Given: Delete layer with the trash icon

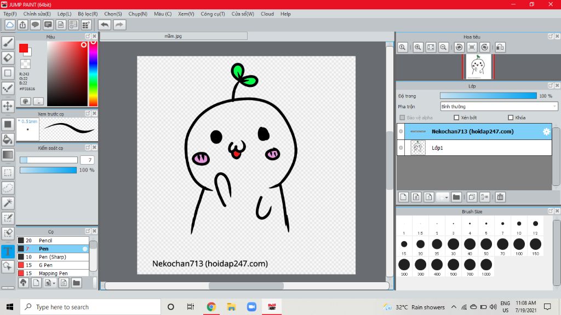Looking at the screenshot, I should 500,197.
